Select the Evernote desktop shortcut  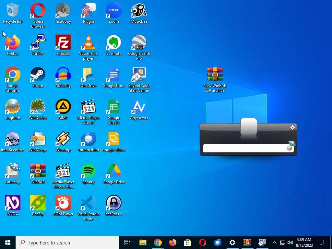[114, 45]
